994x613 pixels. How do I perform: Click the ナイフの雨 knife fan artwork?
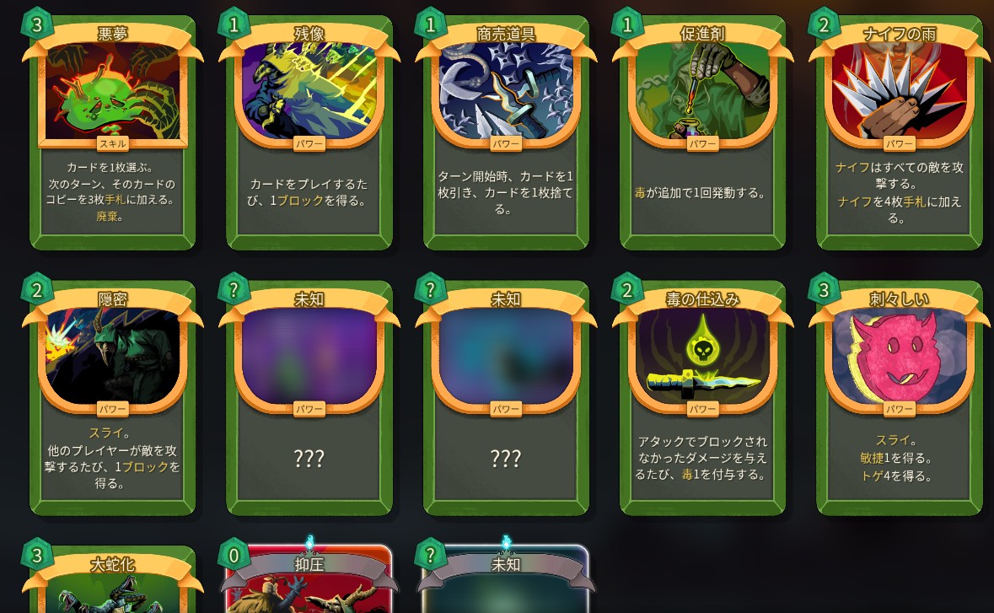(x=899, y=92)
